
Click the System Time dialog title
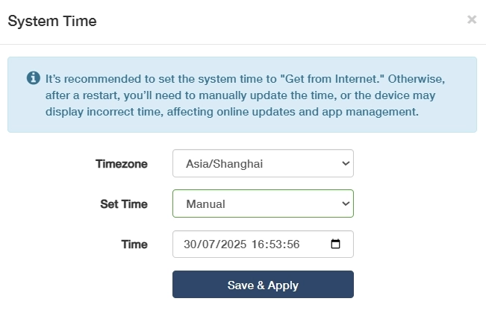[x=52, y=21]
